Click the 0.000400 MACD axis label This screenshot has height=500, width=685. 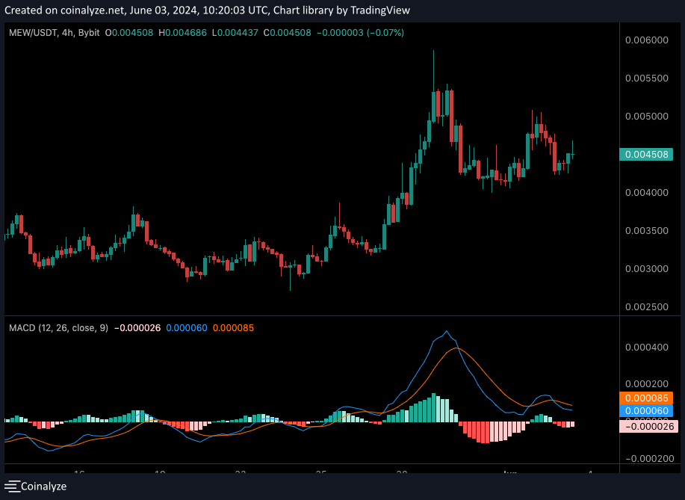pos(645,348)
